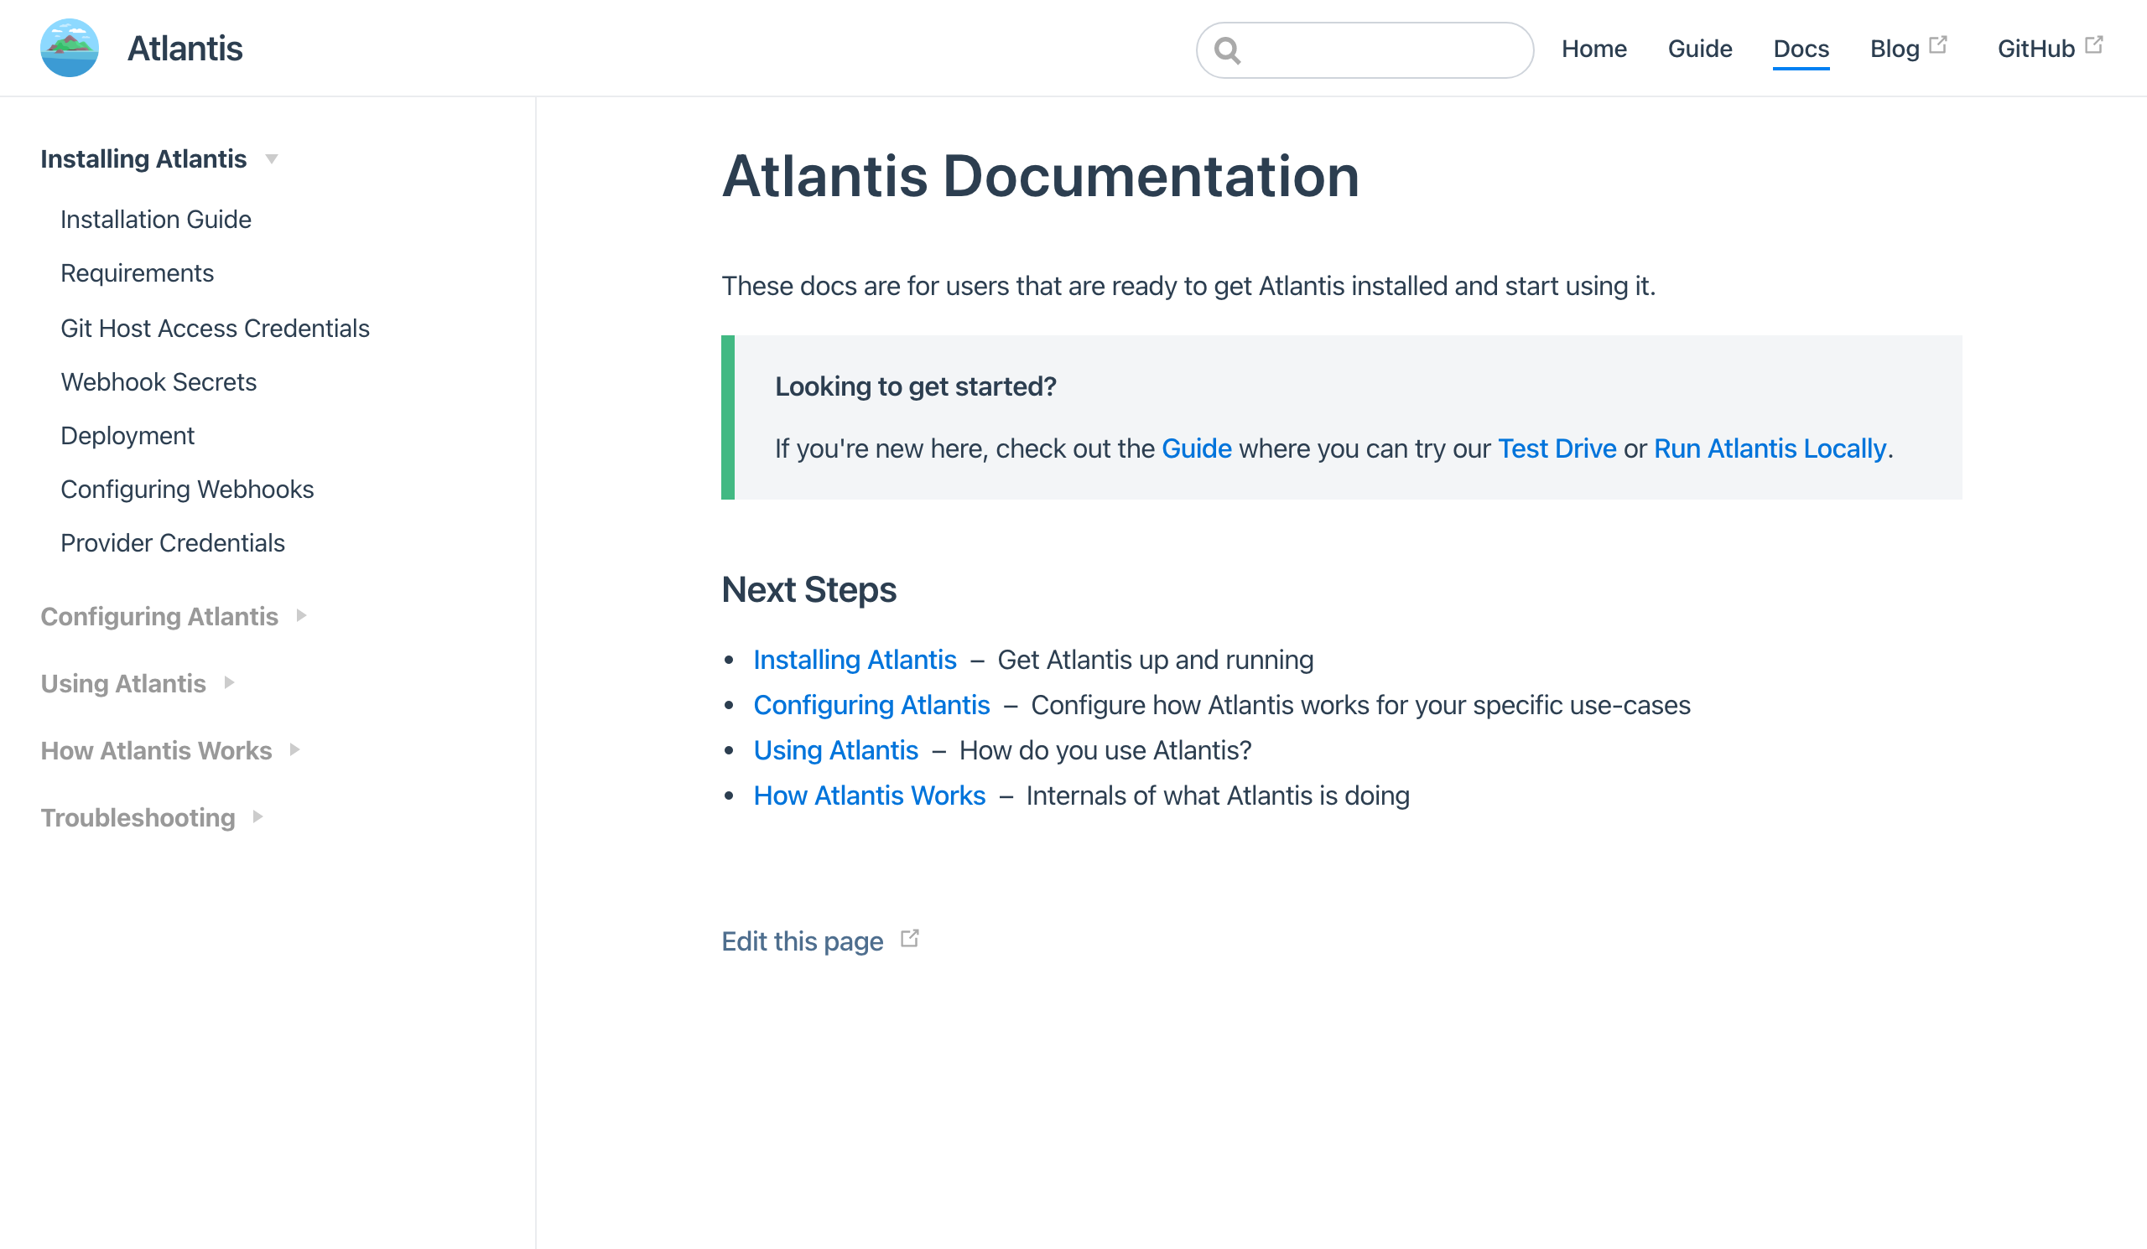Click the 'Looking to get started?' tip title
This screenshot has height=1249, width=2147.
click(916, 386)
